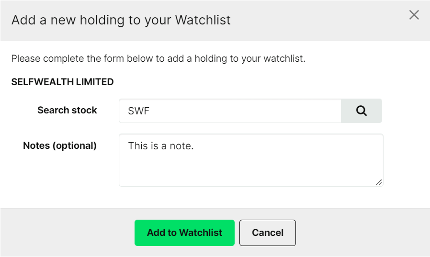Click empty space below the note text
Viewport: 430px width, 257px height.
pos(247,170)
